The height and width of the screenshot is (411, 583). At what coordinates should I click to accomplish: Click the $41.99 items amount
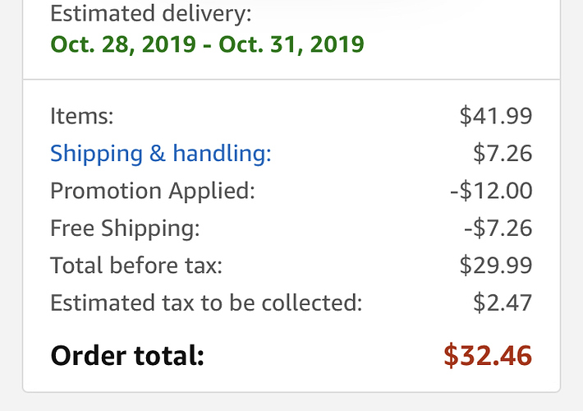coord(496,116)
